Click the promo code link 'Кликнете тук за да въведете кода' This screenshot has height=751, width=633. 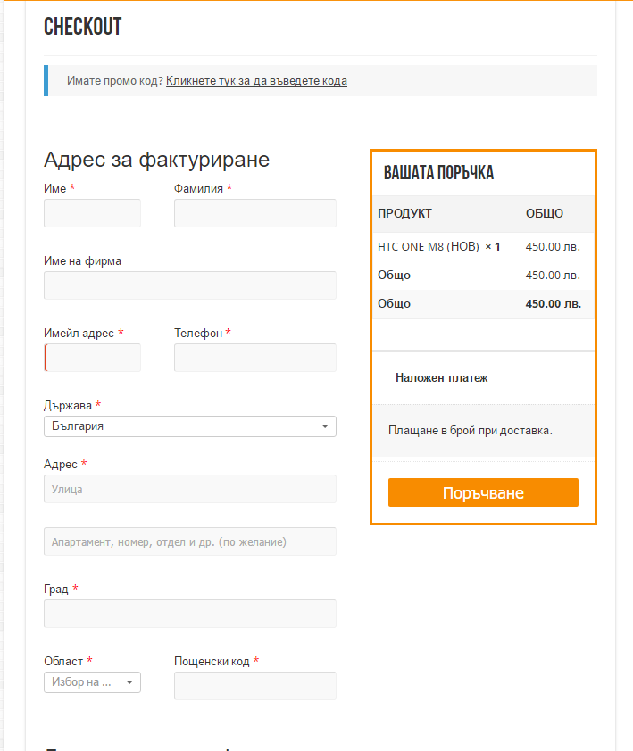pyautogui.click(x=256, y=81)
